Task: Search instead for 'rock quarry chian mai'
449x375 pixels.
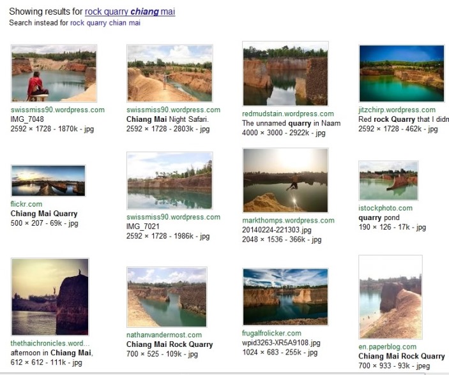Action: (x=105, y=23)
